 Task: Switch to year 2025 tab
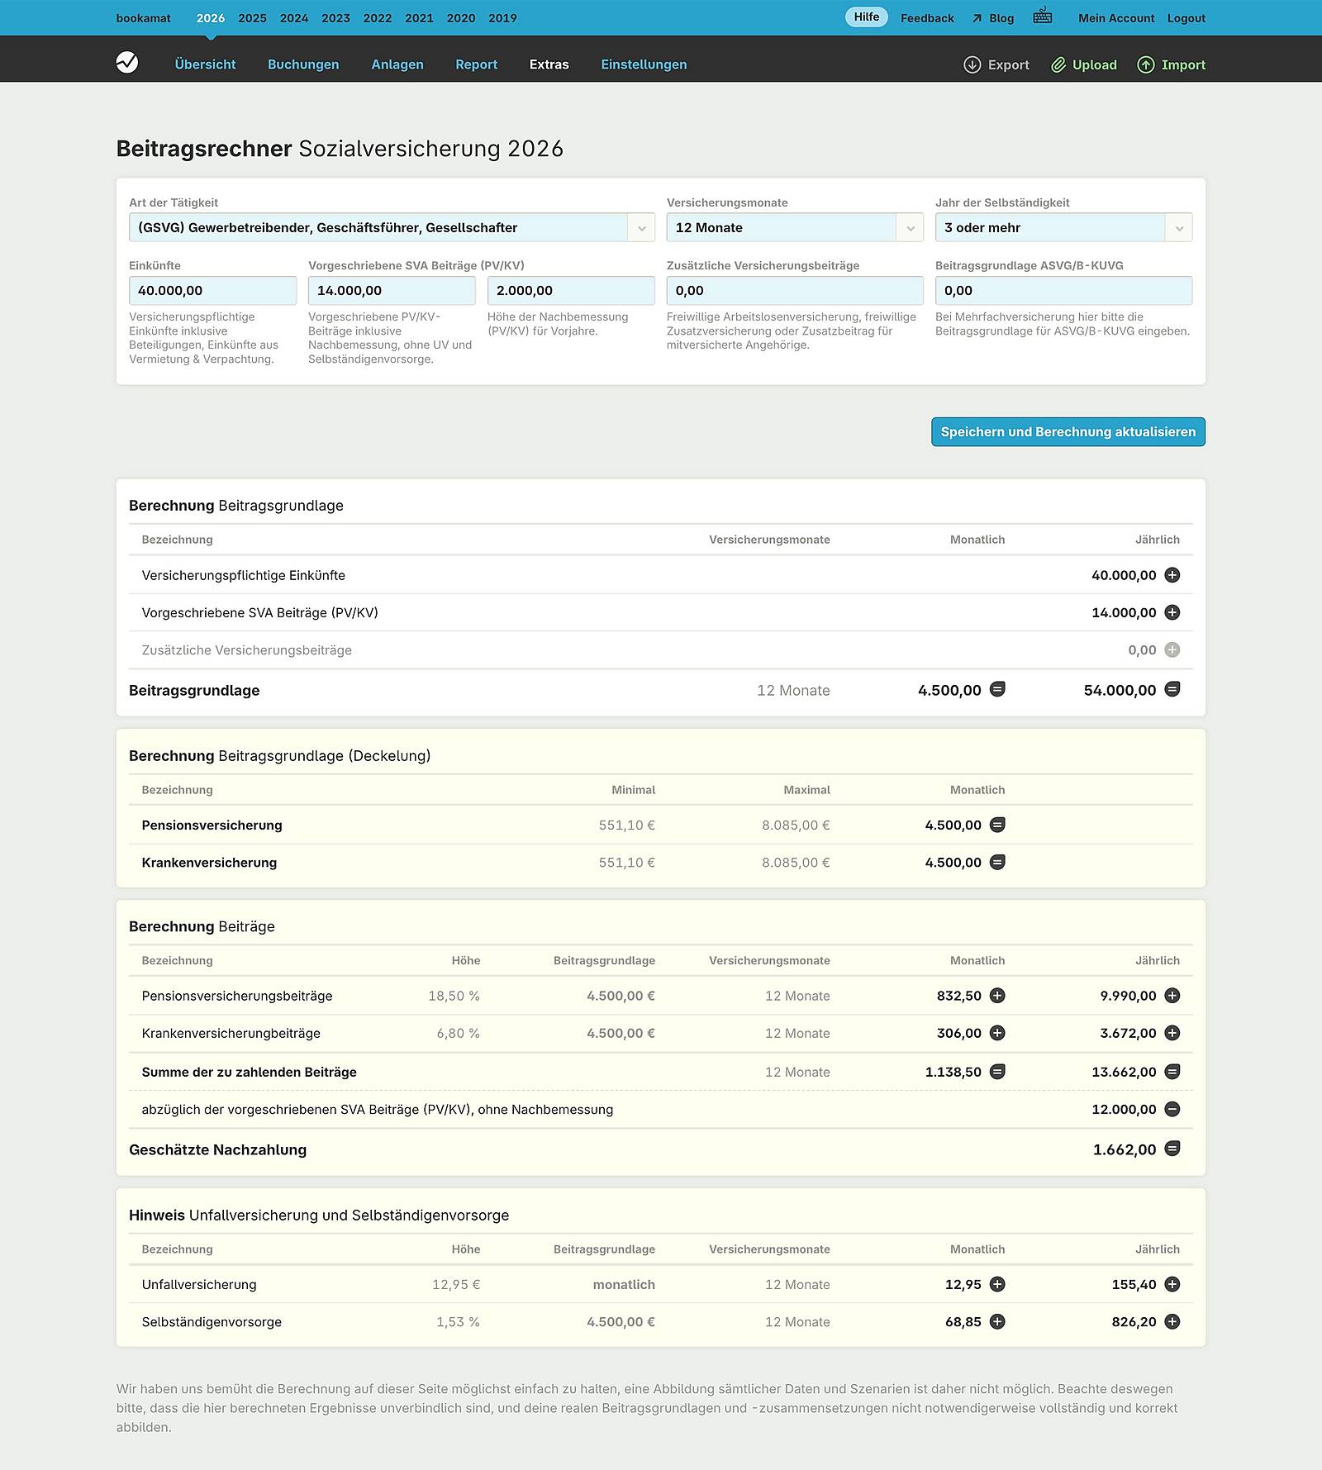tap(252, 18)
